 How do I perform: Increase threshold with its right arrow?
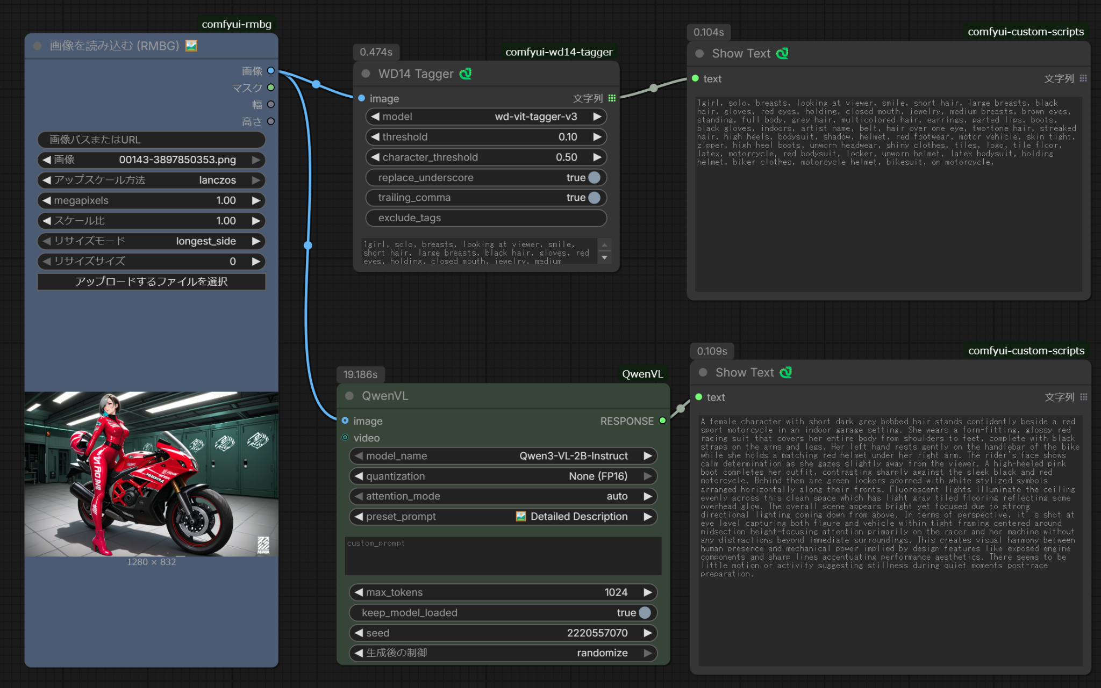click(x=597, y=137)
